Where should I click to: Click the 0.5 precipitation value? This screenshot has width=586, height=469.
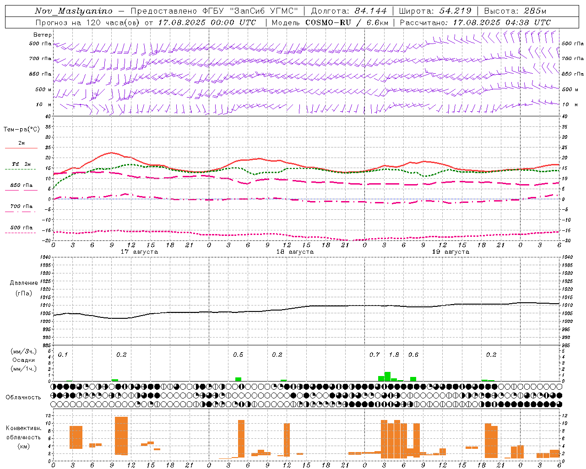point(238,355)
